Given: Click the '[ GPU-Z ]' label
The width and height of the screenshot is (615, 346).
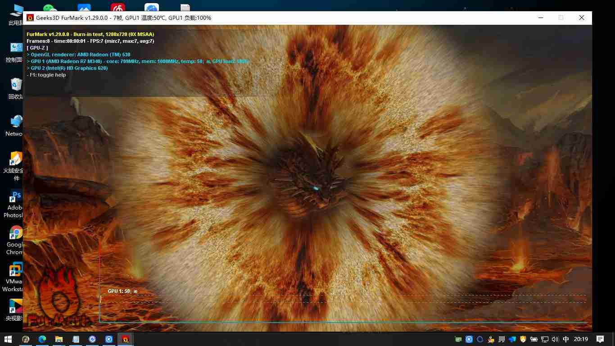Looking at the screenshot, I should [x=37, y=48].
